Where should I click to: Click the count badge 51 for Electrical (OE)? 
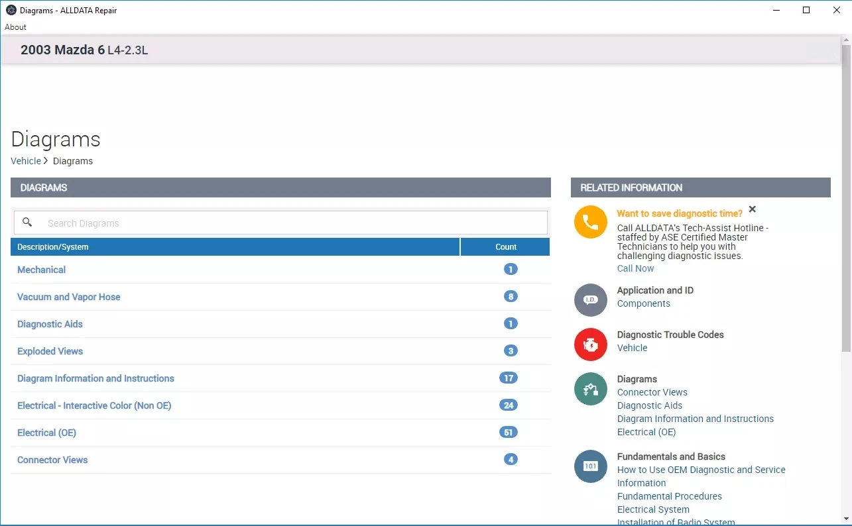click(508, 433)
